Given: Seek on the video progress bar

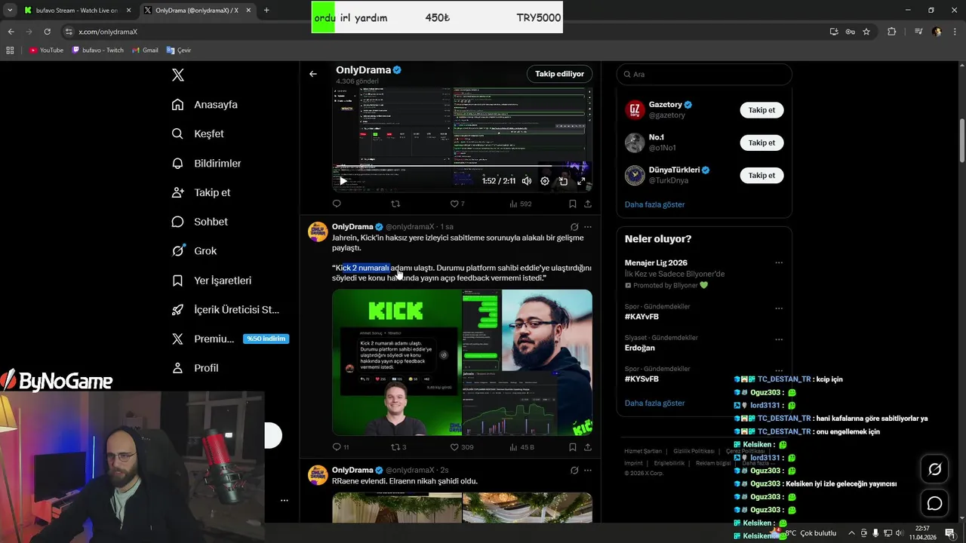Looking at the screenshot, I should (x=462, y=167).
